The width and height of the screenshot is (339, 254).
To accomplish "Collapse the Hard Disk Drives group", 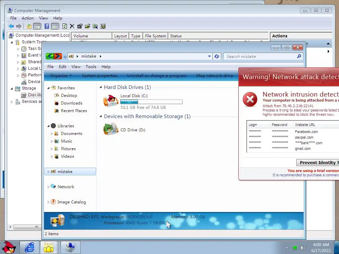I will click(101, 87).
